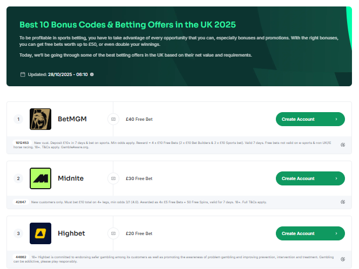Click the calendar icon next to Updated
Image resolution: width=359 pixels, height=269 pixels.
click(22, 74)
